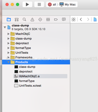
Task: Close the Xcode window
Action: [7, 4]
